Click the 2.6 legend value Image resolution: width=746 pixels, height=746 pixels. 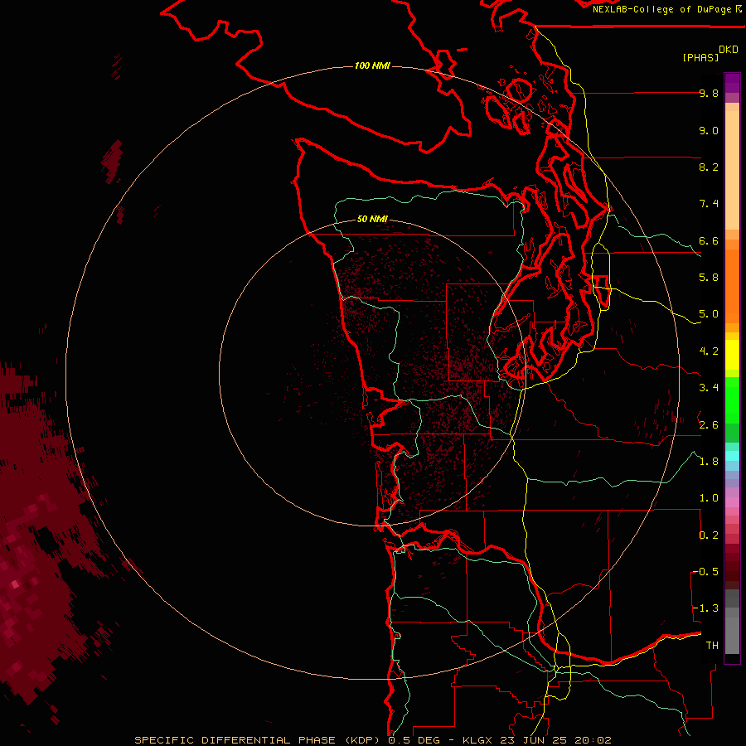(709, 425)
